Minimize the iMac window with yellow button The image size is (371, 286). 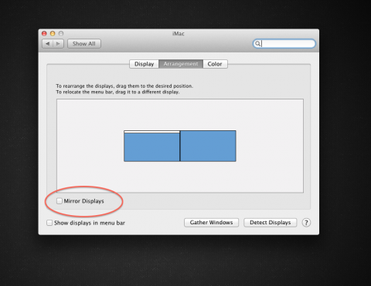click(x=53, y=33)
